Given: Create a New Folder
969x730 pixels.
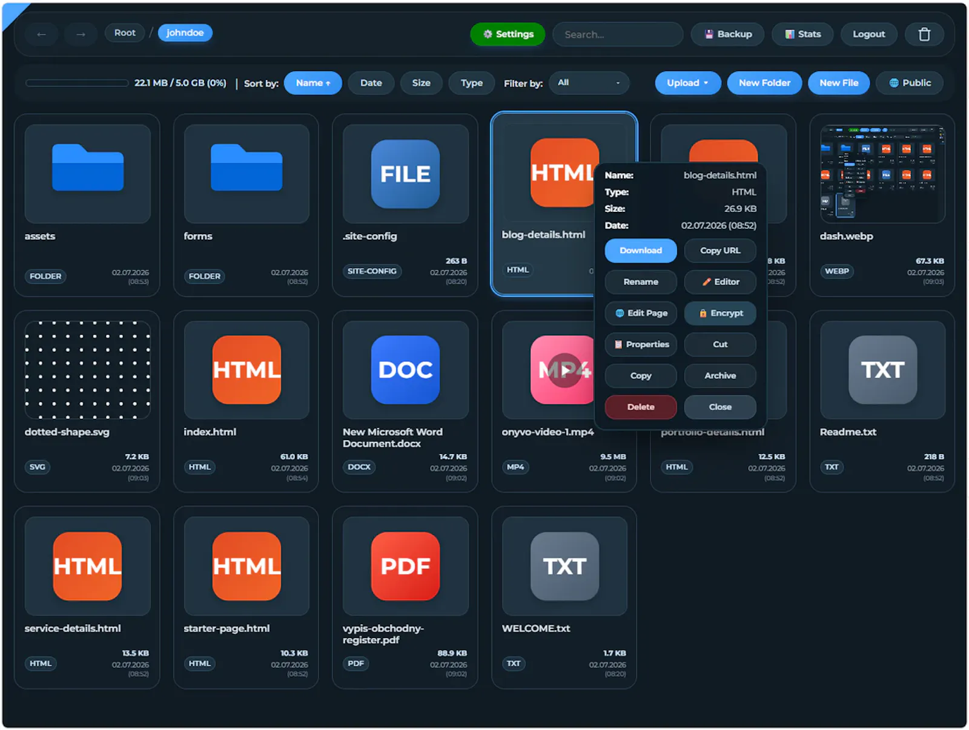Looking at the screenshot, I should (x=764, y=83).
